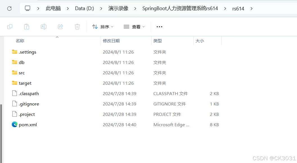Click Microsoft Edge type cell
This screenshot has height=163, width=297.
pos(171,125)
